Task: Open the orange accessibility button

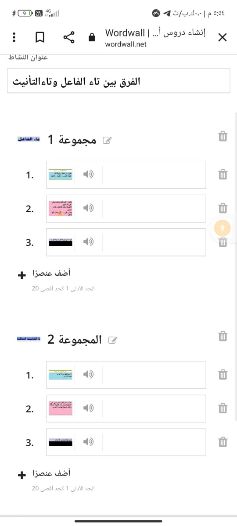Action: pos(223,227)
